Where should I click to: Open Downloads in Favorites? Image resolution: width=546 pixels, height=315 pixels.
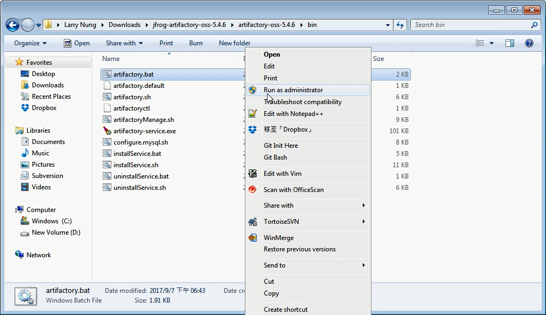coord(48,85)
